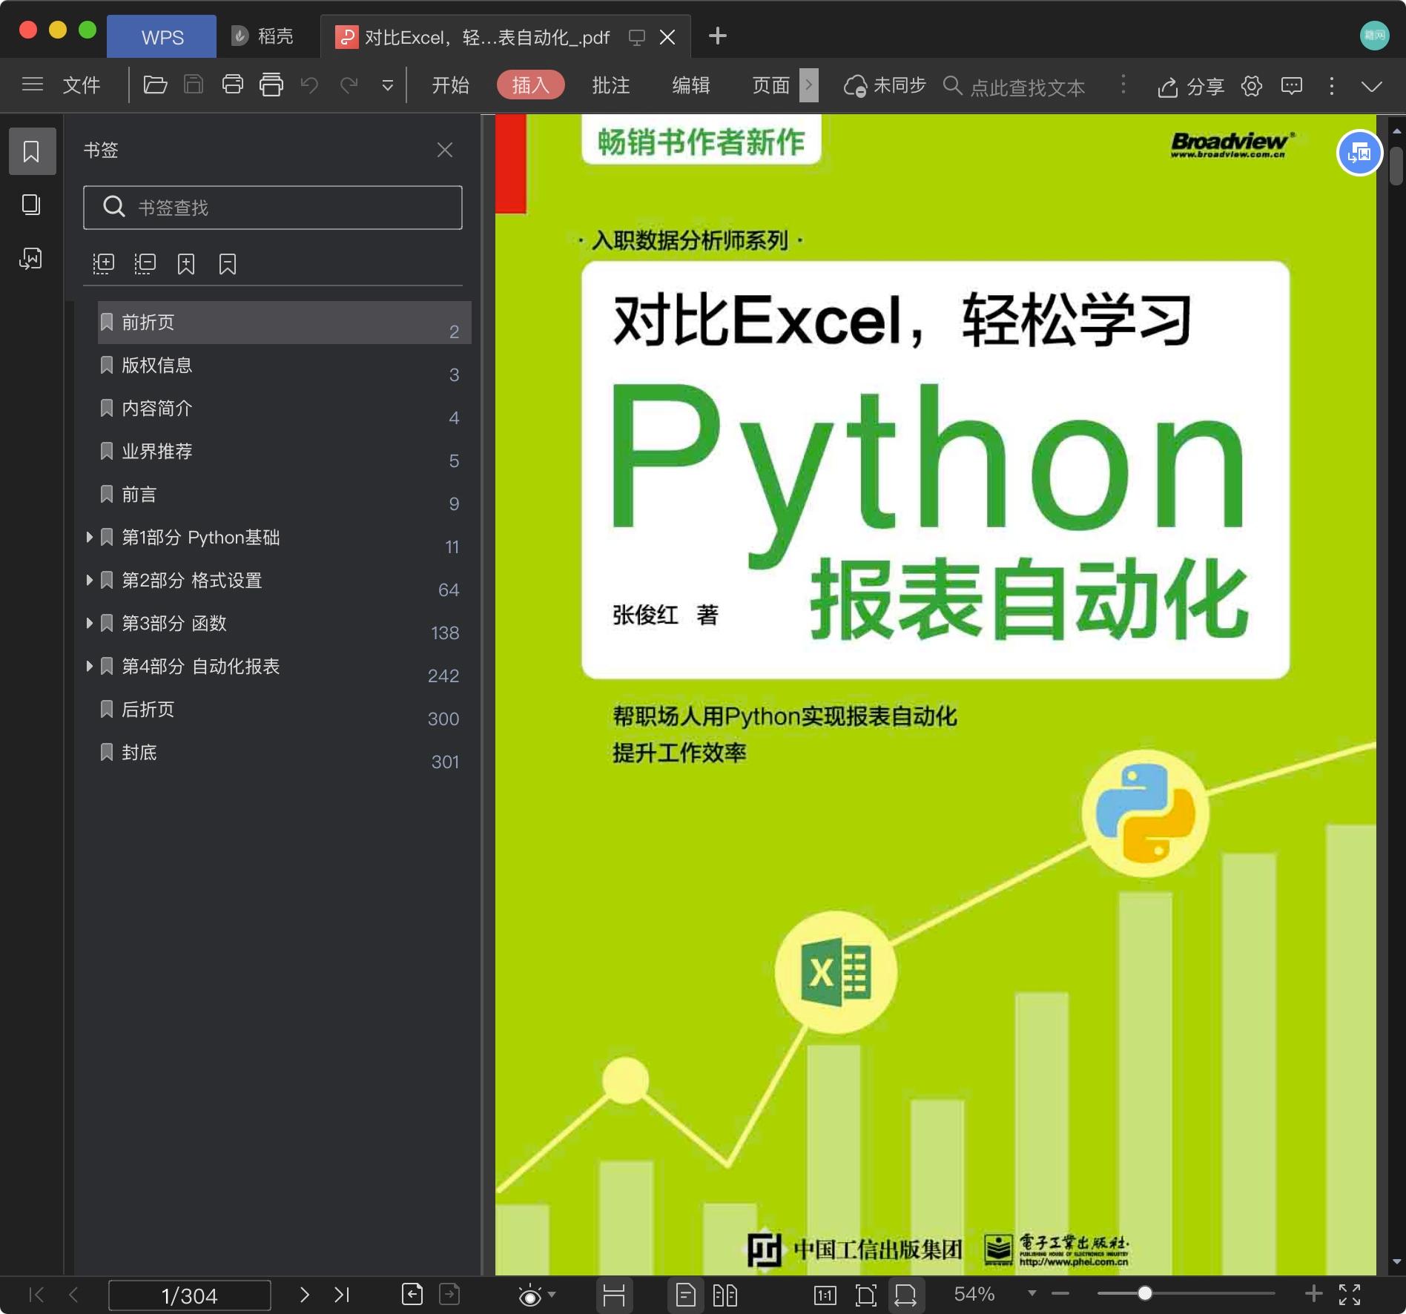The height and width of the screenshot is (1314, 1406).
Task: Expand 第4部分 自动化报表 bookmark
Action: click(89, 667)
